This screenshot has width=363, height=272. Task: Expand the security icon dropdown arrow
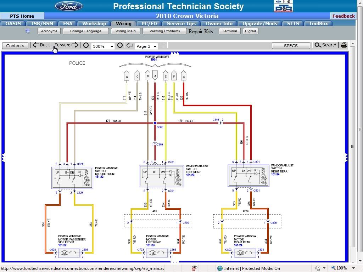tap(324, 268)
